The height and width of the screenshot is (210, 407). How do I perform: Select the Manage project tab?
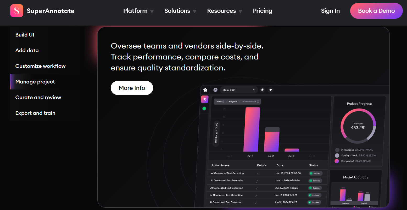(x=35, y=82)
